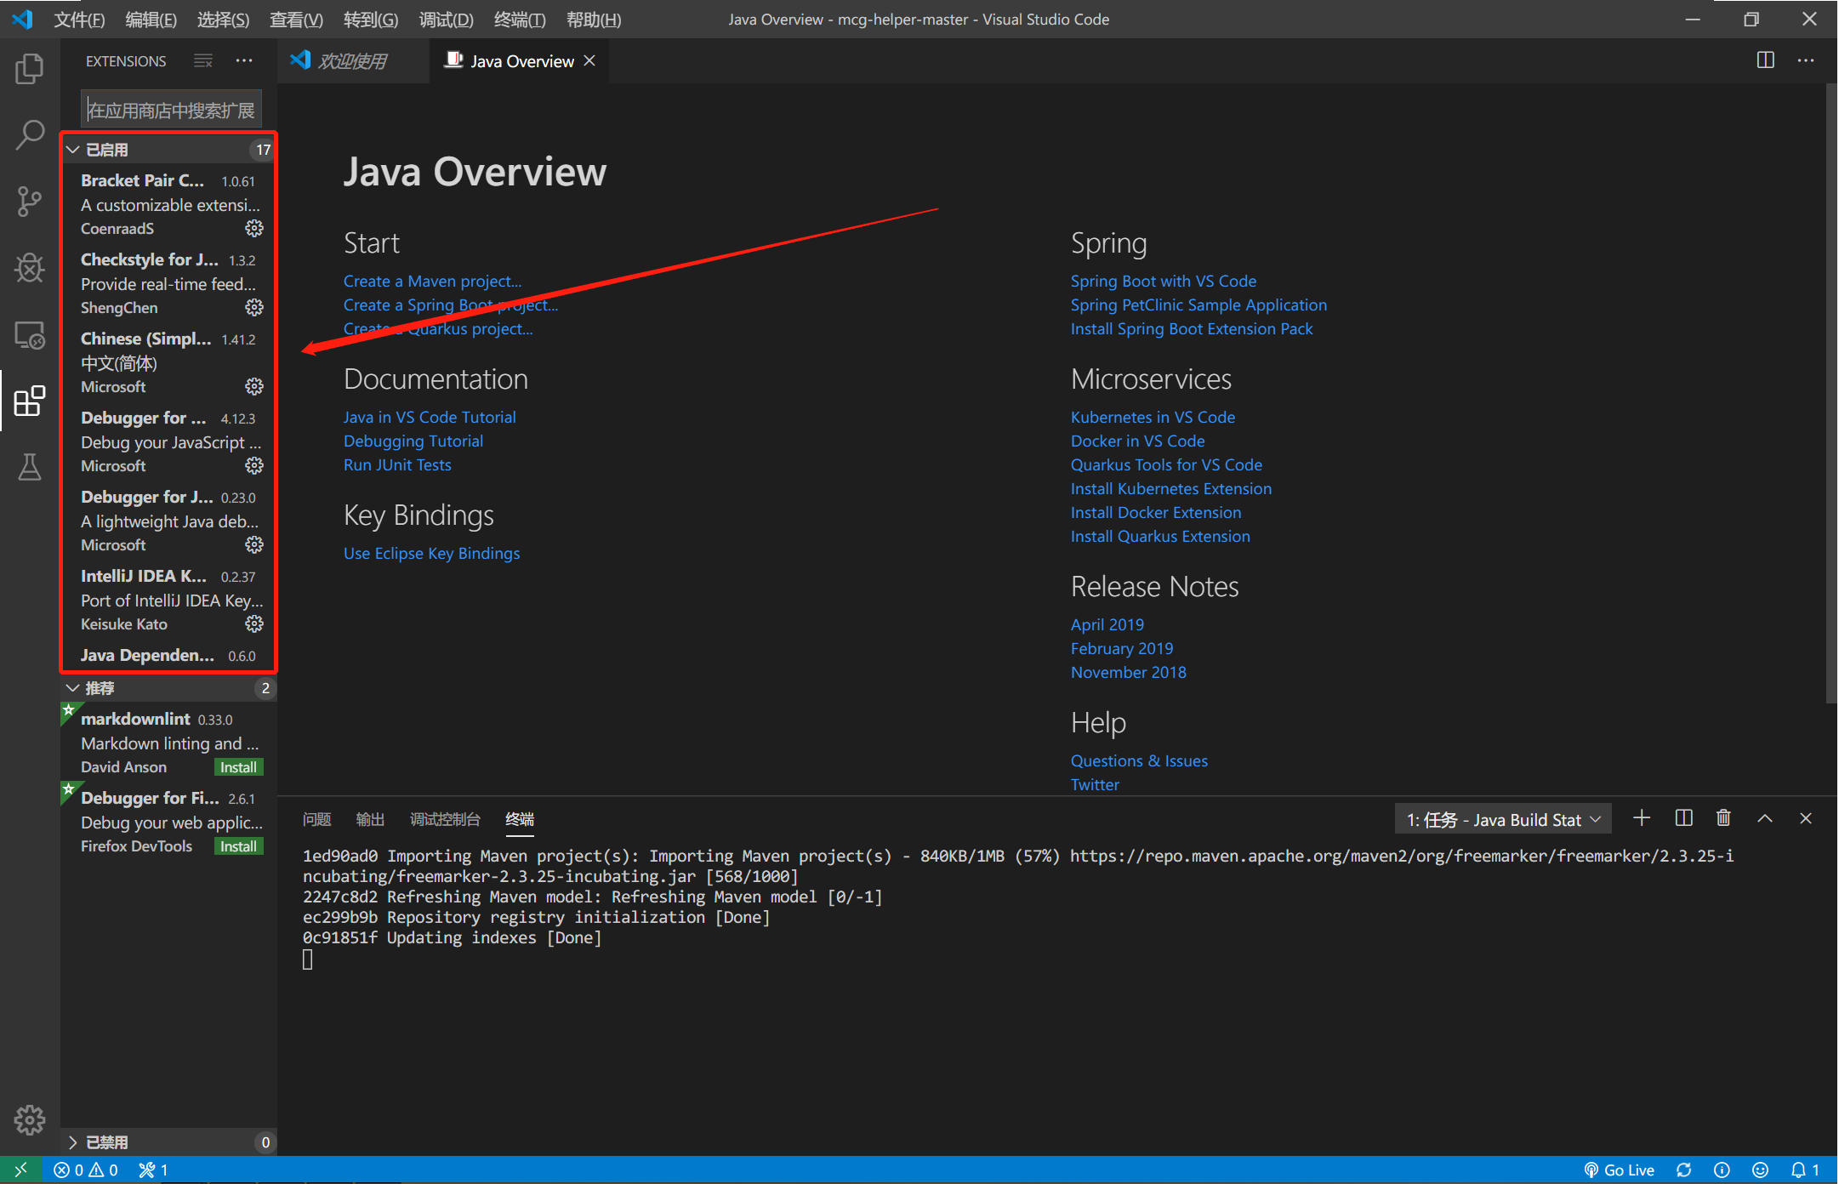Open the Source Control view
The height and width of the screenshot is (1184, 1839).
[29, 202]
